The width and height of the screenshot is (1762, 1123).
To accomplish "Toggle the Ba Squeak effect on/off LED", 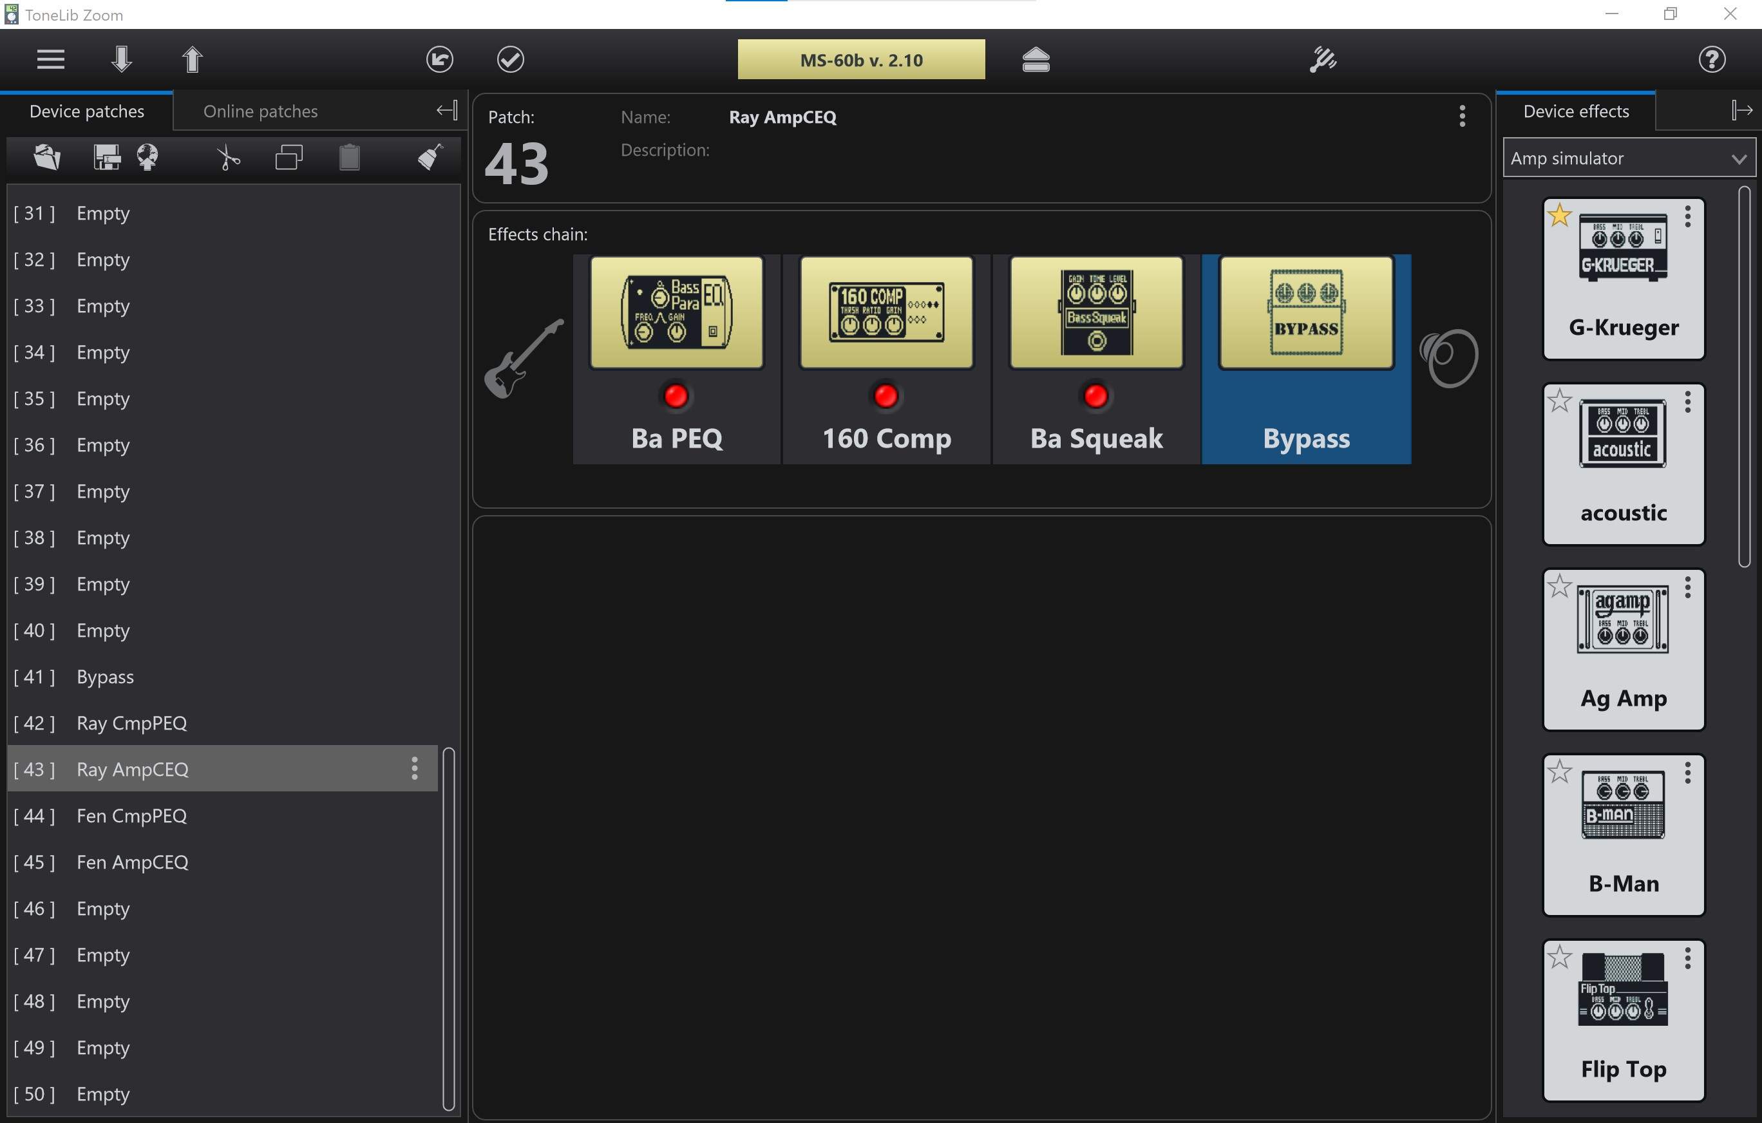I will point(1095,396).
